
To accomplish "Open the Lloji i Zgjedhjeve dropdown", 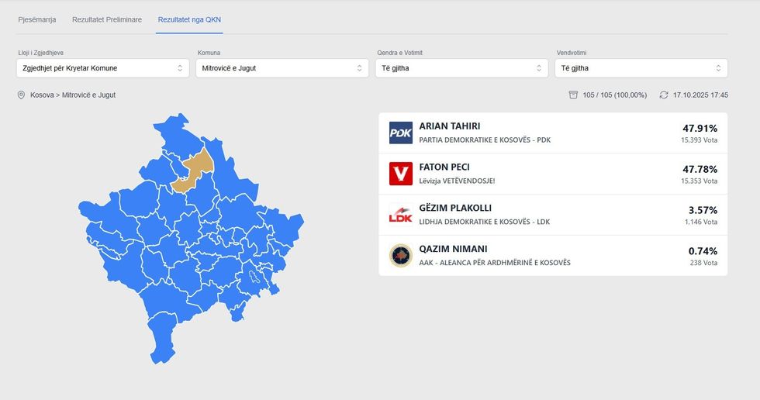I will point(102,68).
